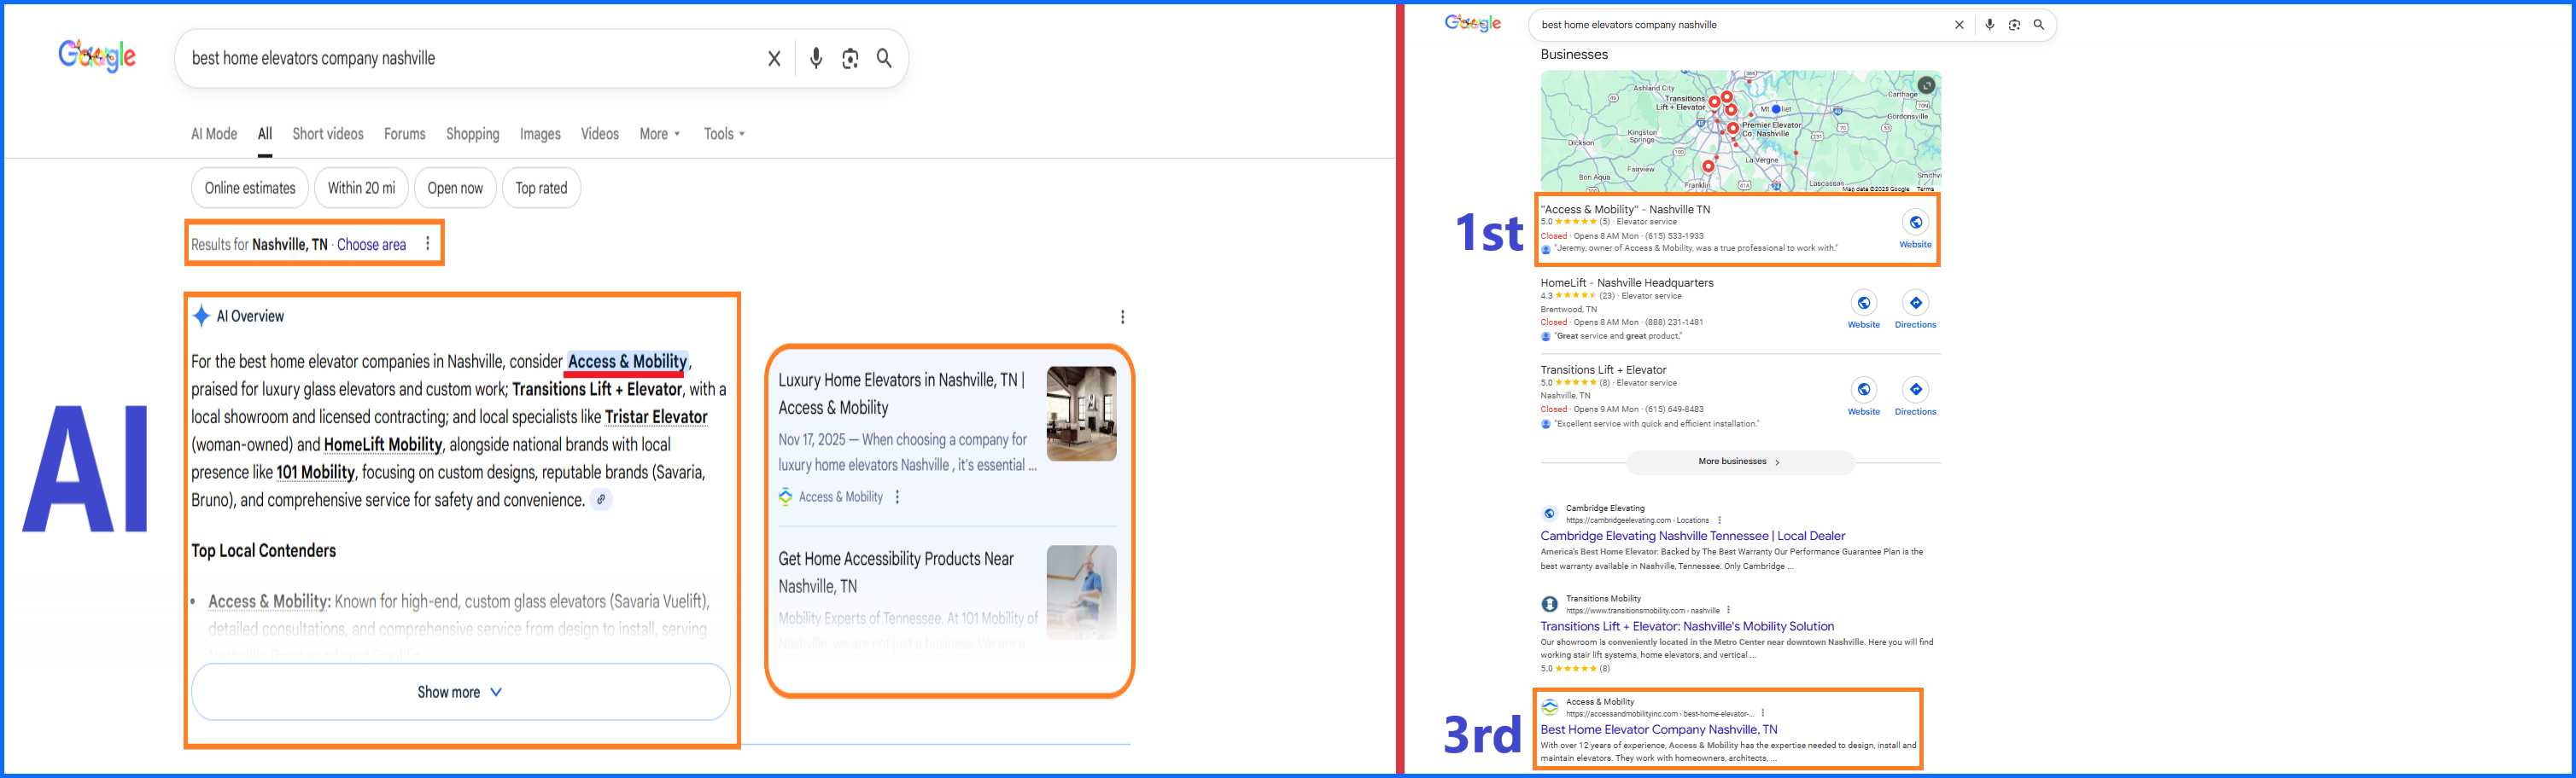Start voice search on AI Overview page
2576x778 pixels.
(816, 59)
